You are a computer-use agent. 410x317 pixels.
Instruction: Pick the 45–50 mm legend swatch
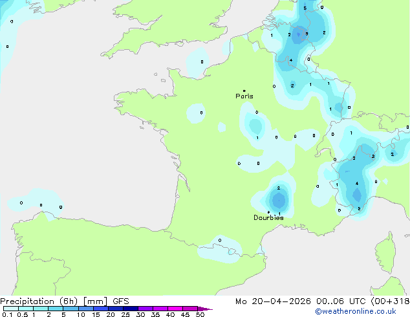coord(190,309)
